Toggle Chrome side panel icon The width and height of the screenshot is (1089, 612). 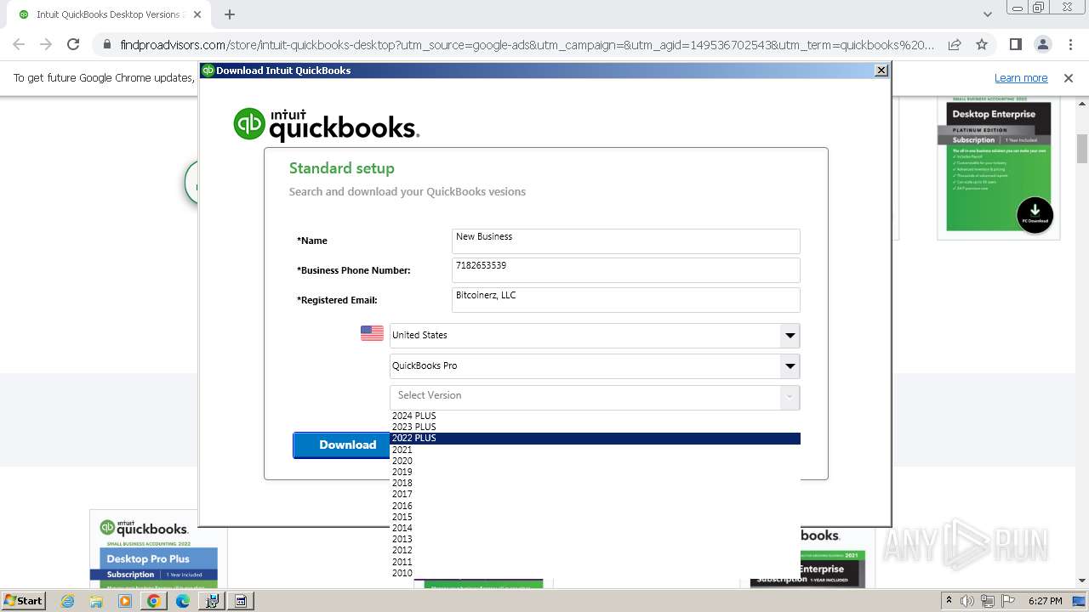coord(1015,44)
